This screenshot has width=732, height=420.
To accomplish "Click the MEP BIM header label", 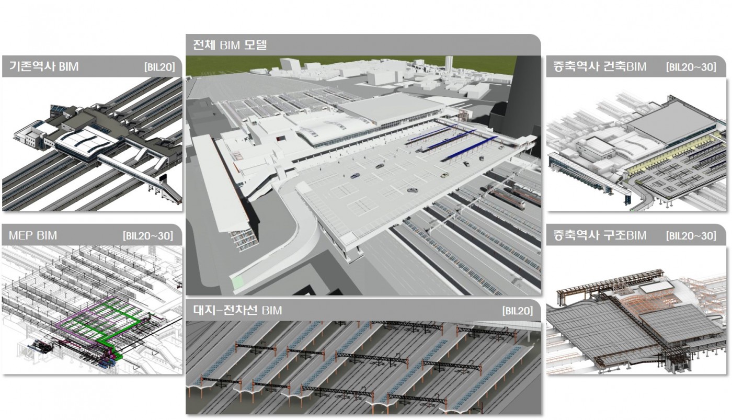I will (33, 235).
